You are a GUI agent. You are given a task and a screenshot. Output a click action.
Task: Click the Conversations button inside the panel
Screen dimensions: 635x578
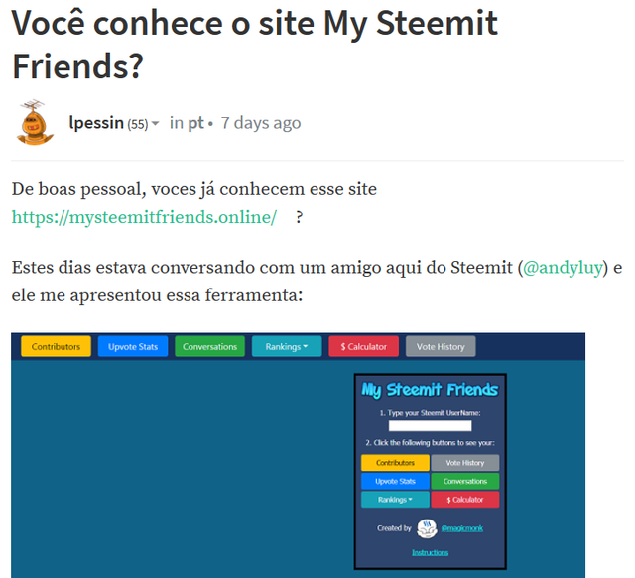pos(465,481)
